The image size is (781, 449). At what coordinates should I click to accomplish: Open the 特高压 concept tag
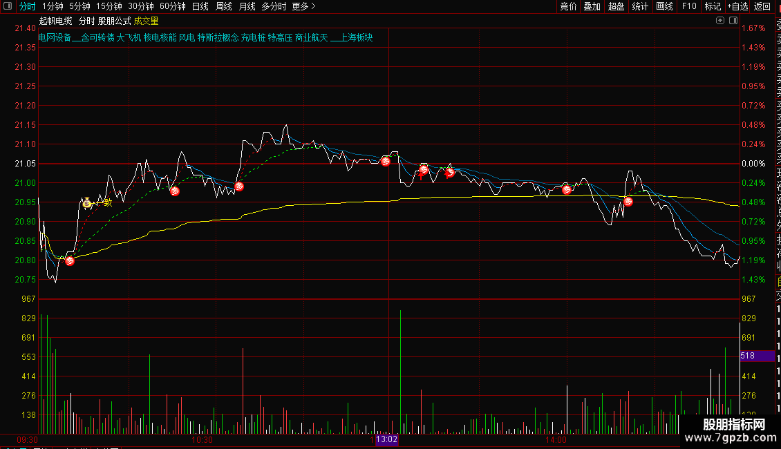pyautogui.click(x=281, y=37)
